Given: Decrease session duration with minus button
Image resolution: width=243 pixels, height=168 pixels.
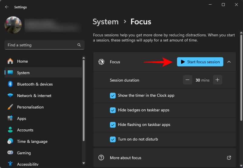Looking at the screenshot, I should [187, 80].
